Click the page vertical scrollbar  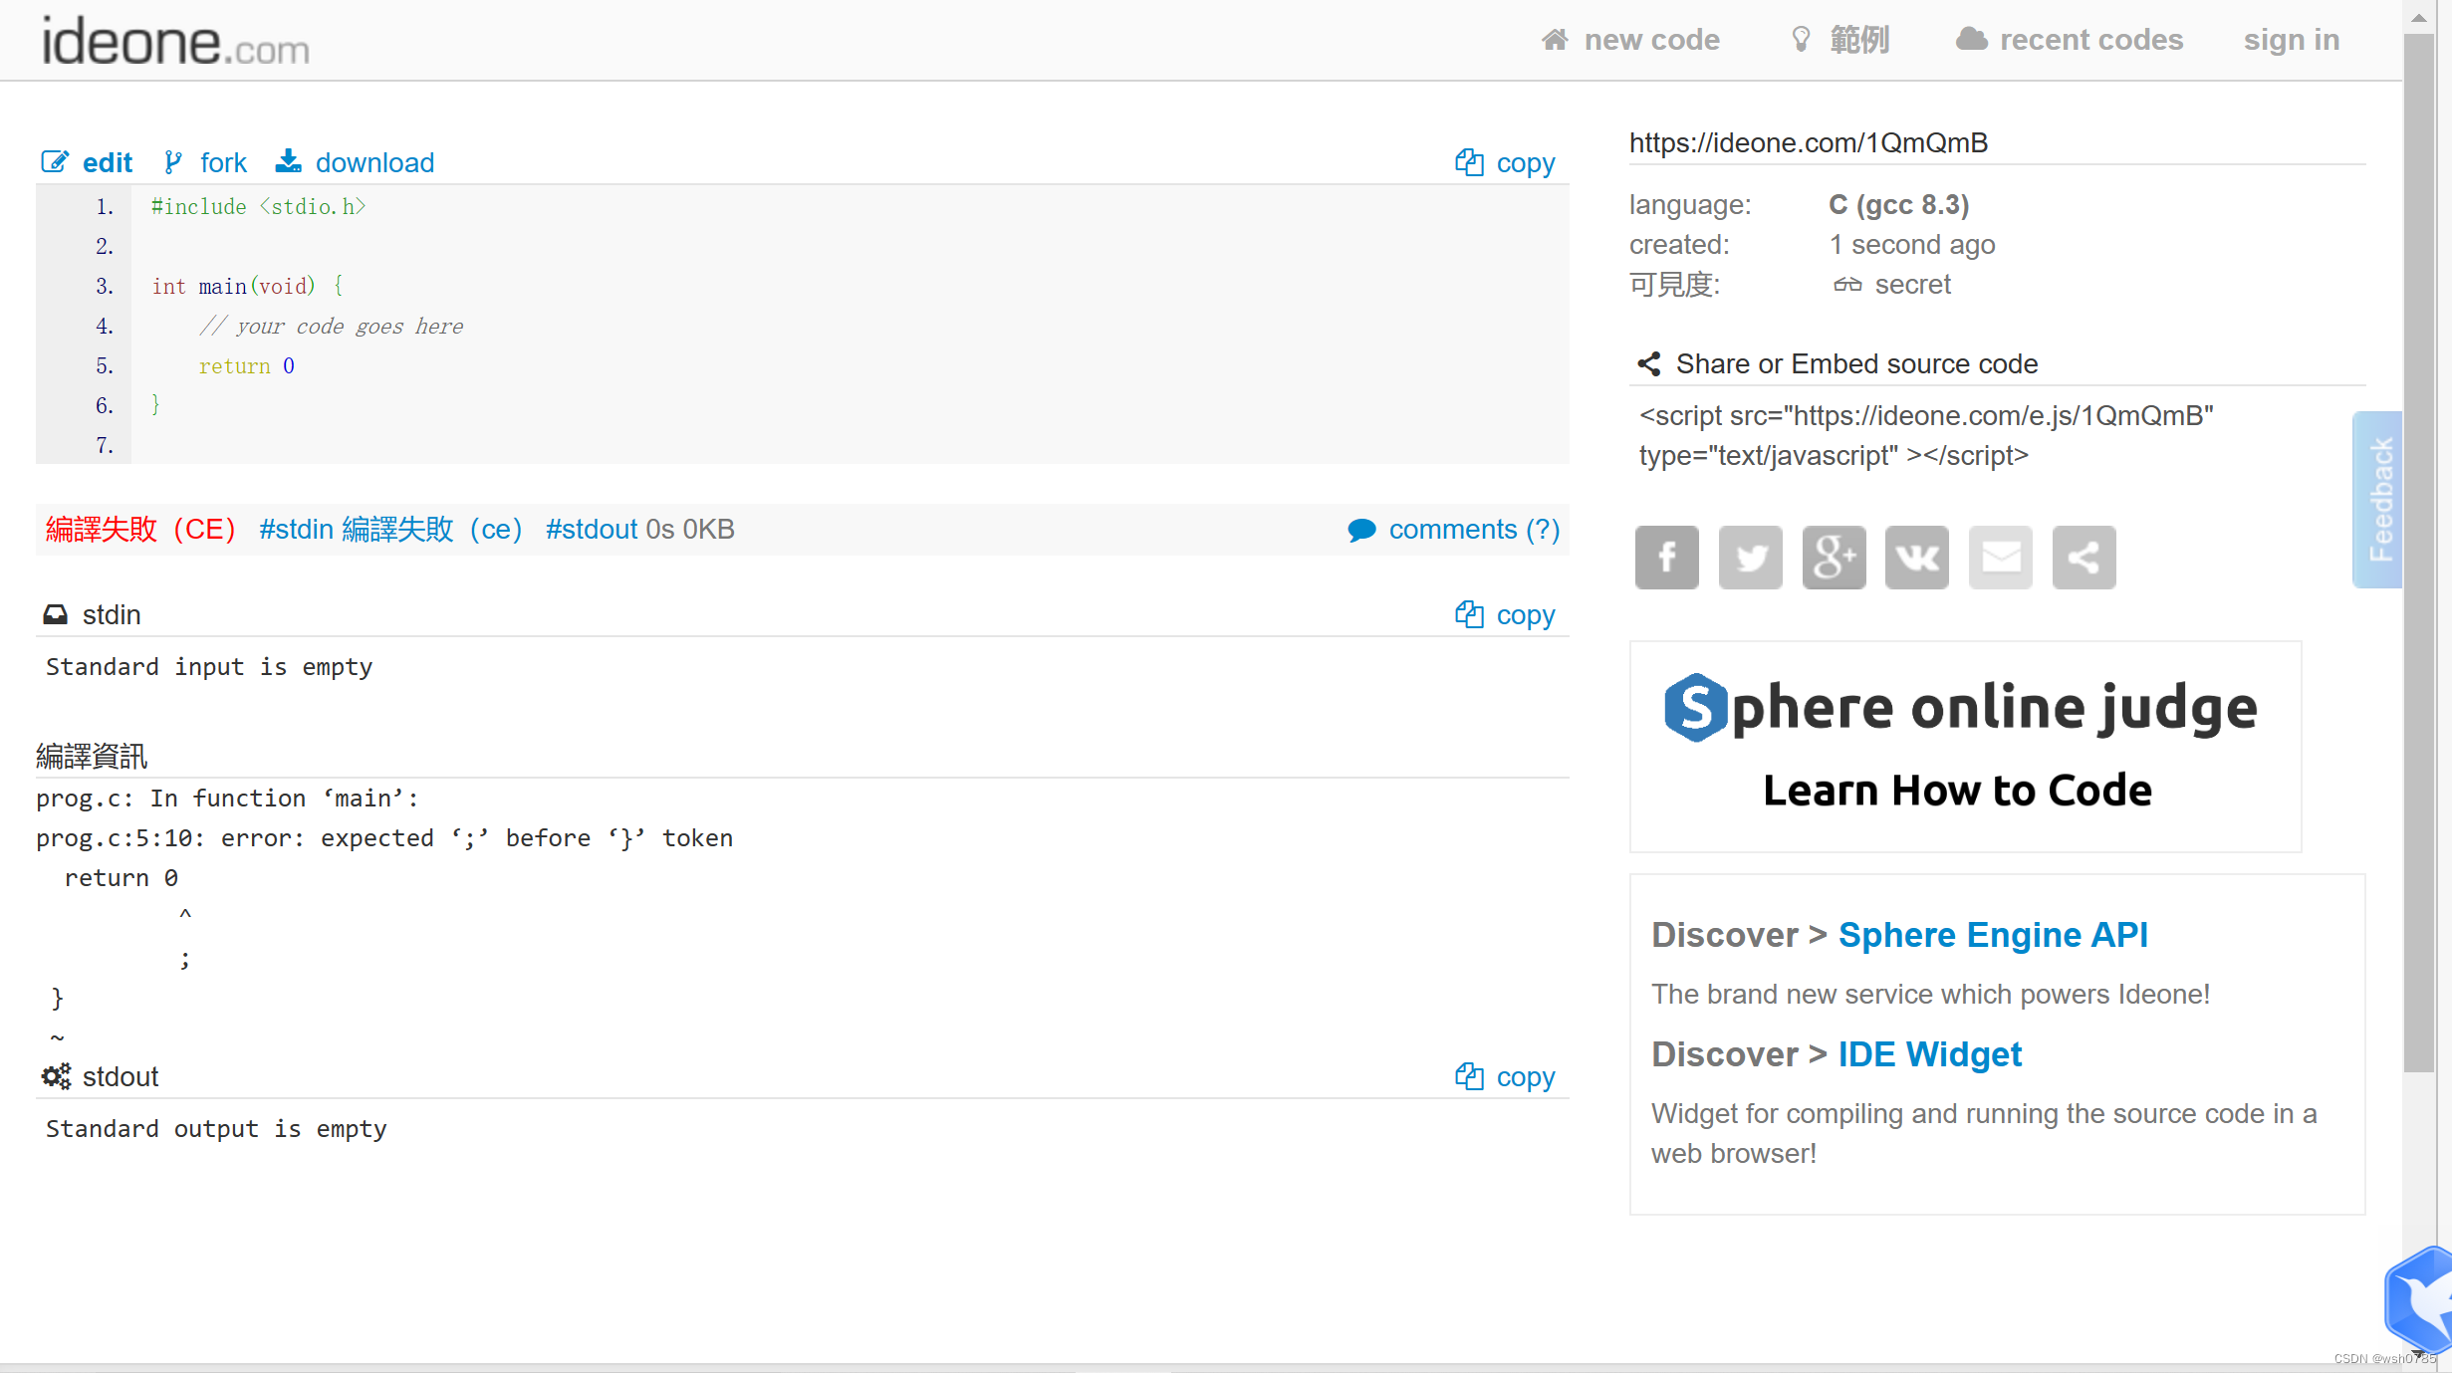[2418, 553]
